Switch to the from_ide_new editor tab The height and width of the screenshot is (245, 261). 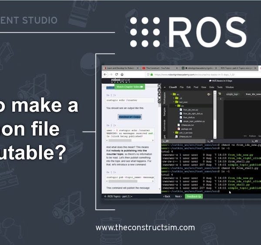tap(253, 94)
